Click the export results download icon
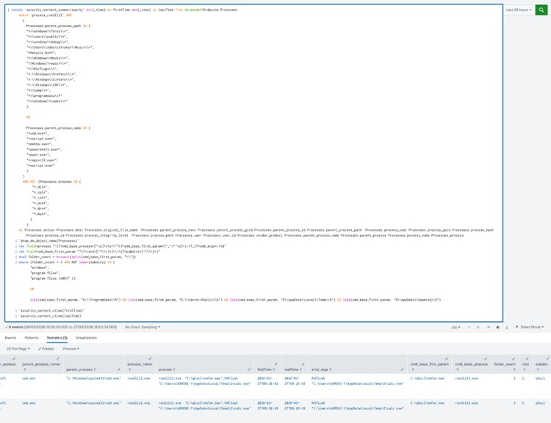 507,327
